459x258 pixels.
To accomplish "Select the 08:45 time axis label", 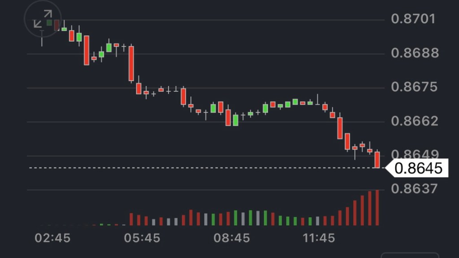I will coord(232,238).
